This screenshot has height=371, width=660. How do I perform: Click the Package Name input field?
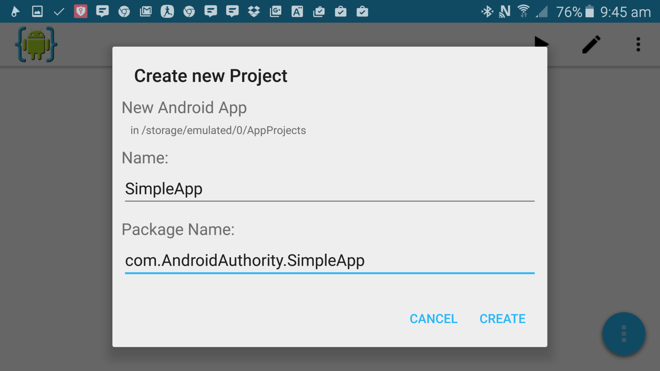[x=329, y=260]
